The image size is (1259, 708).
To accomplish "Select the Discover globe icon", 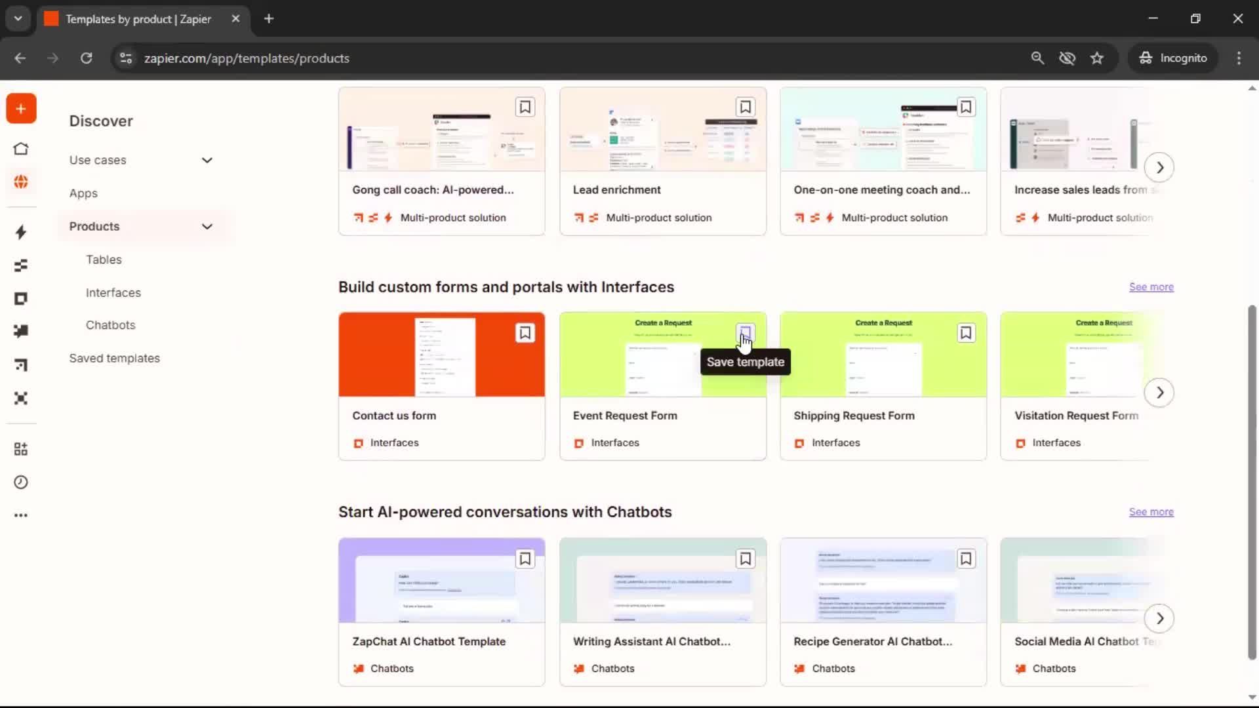I will click(x=21, y=182).
